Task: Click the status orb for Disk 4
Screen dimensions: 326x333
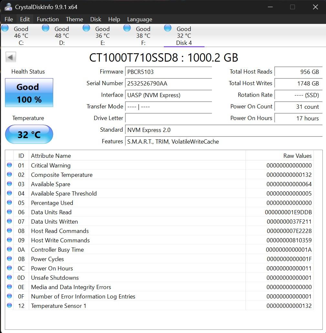Action: [168, 28]
